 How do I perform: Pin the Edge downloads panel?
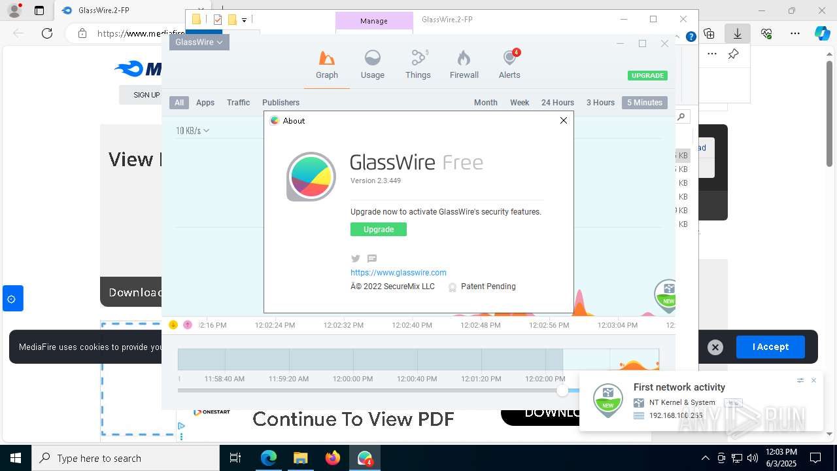(734, 54)
